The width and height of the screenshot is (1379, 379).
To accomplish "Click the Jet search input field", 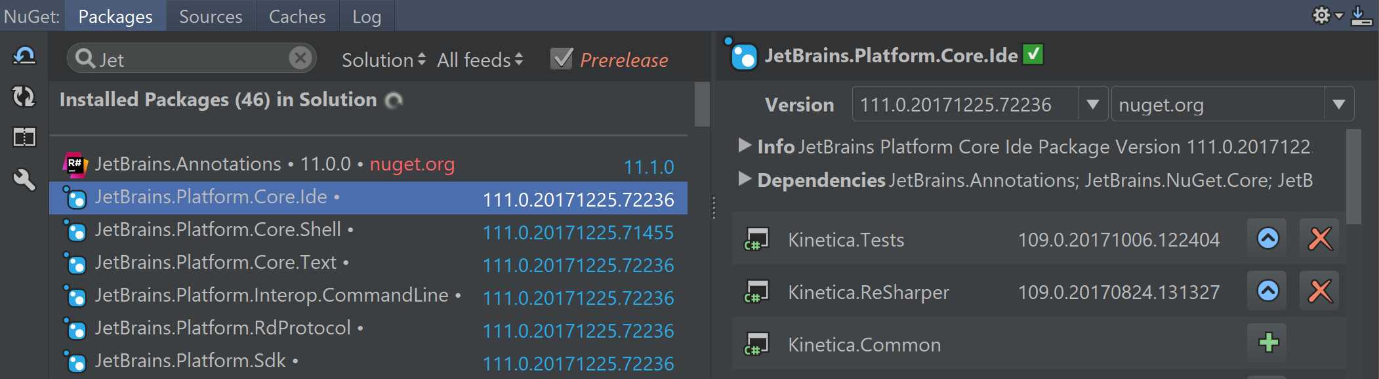I will pyautogui.click(x=192, y=58).
